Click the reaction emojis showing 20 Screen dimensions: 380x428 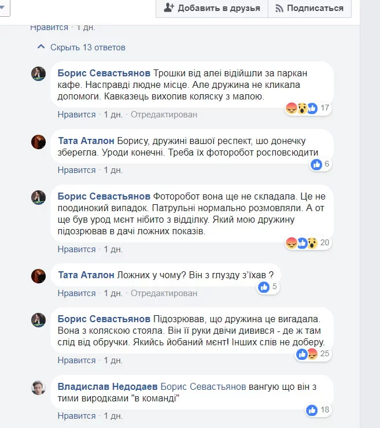coord(301,243)
